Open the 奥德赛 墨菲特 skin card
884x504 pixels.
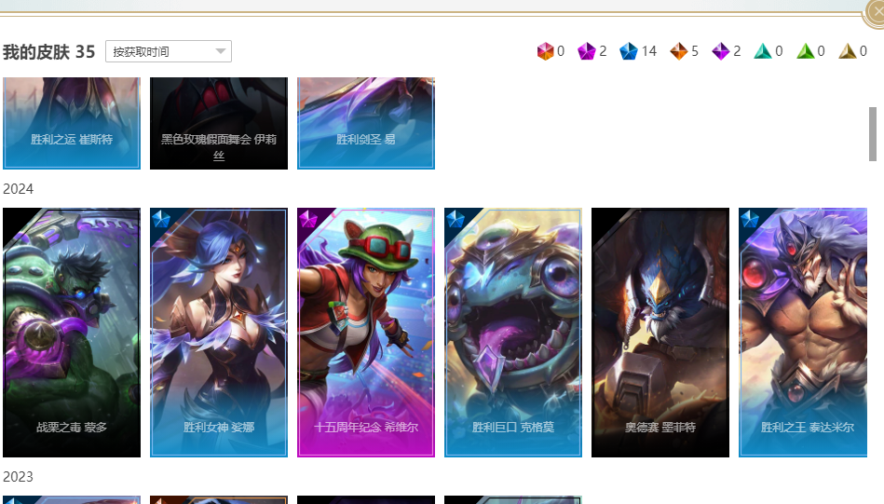660,333
